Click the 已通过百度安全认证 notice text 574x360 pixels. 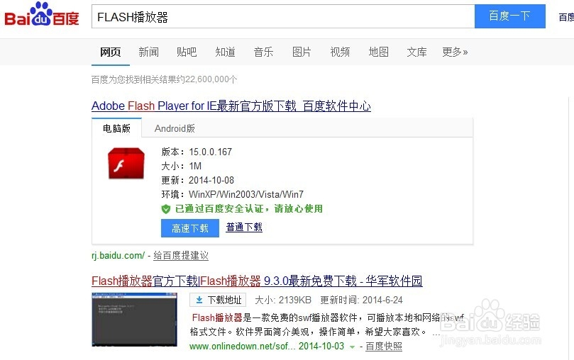(249, 208)
